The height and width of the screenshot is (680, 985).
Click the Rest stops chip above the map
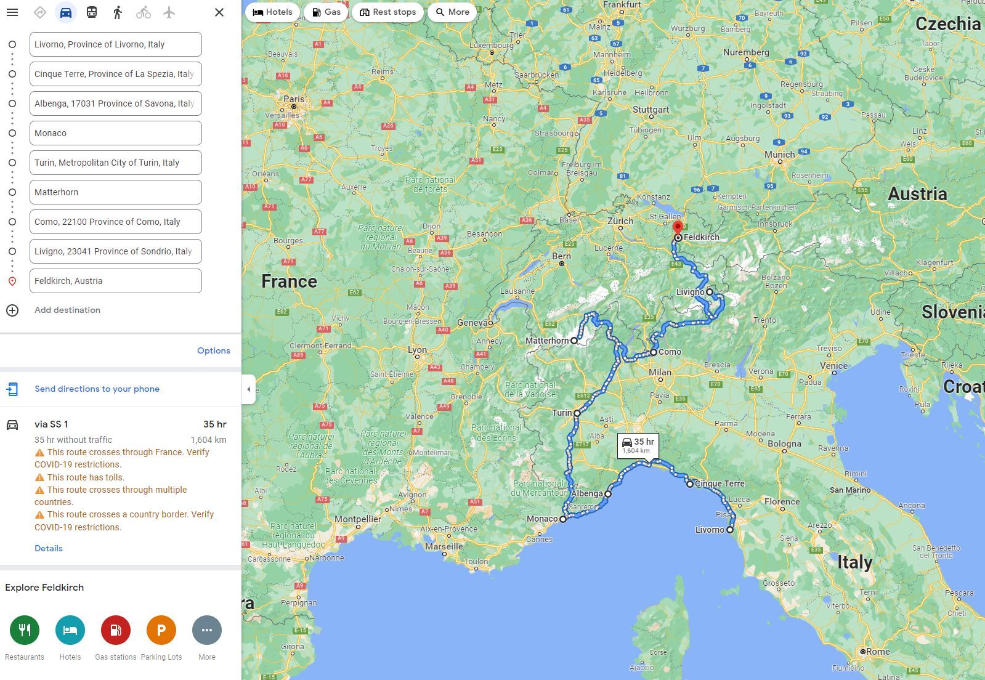pos(387,12)
